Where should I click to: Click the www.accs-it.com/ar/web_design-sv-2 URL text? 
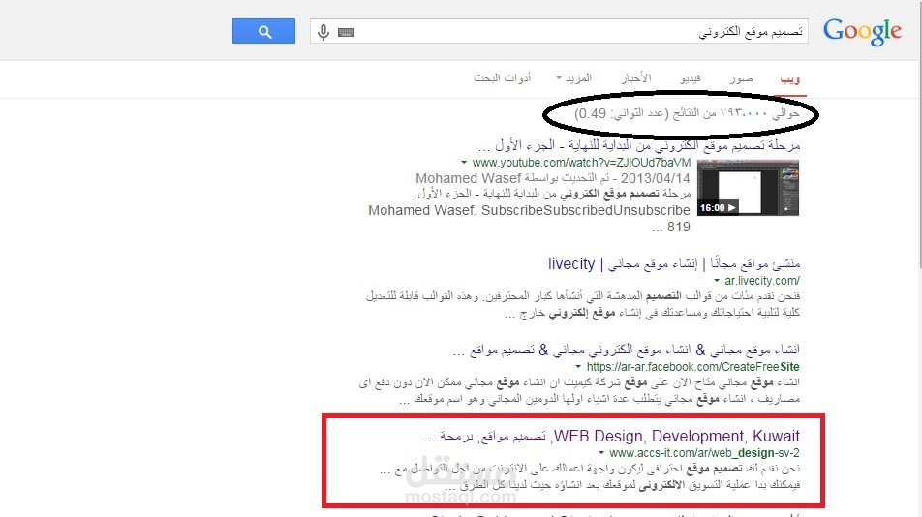pos(704,453)
